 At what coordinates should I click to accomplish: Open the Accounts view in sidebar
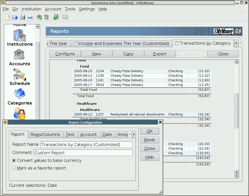pyautogui.click(x=20, y=57)
